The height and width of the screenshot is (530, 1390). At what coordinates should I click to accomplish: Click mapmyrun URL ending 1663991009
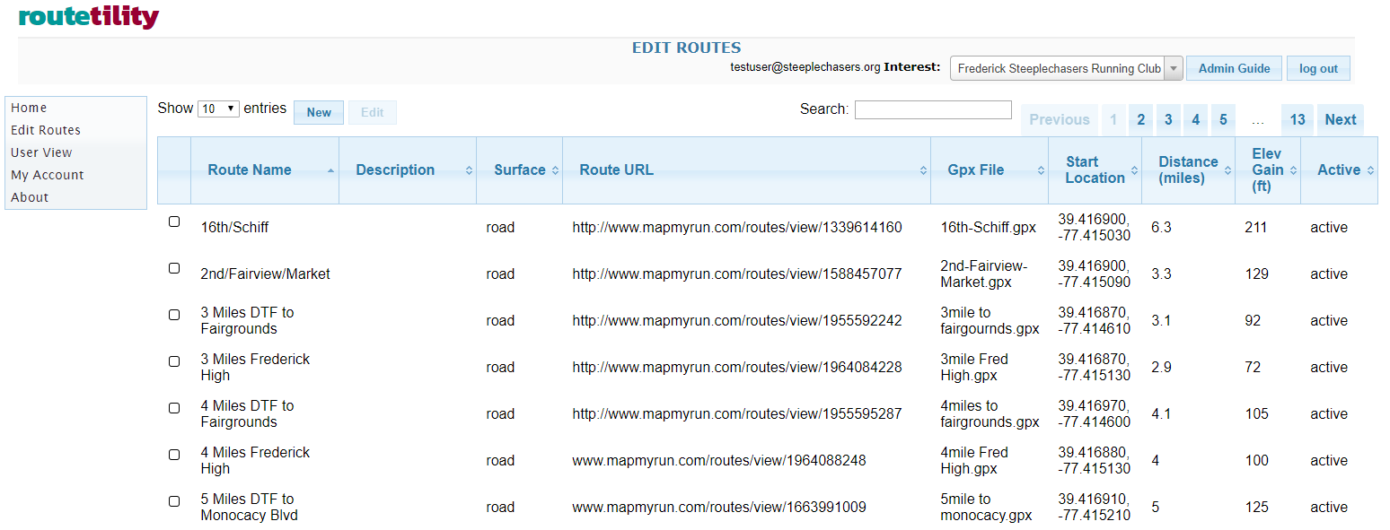coord(719,508)
